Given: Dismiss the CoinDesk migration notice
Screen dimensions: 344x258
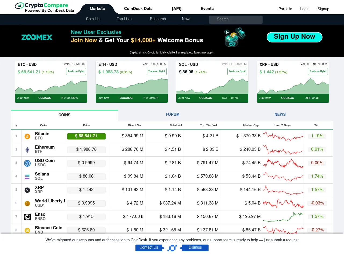Looking at the screenshot, I should point(195,247).
